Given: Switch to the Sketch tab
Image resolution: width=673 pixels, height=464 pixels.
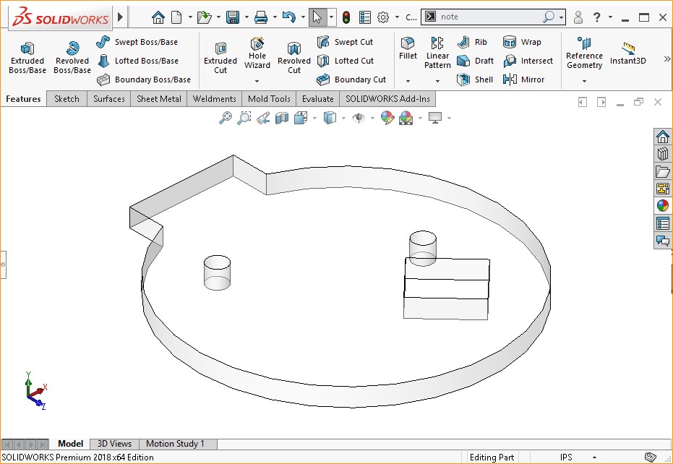Looking at the screenshot, I should [x=67, y=99].
